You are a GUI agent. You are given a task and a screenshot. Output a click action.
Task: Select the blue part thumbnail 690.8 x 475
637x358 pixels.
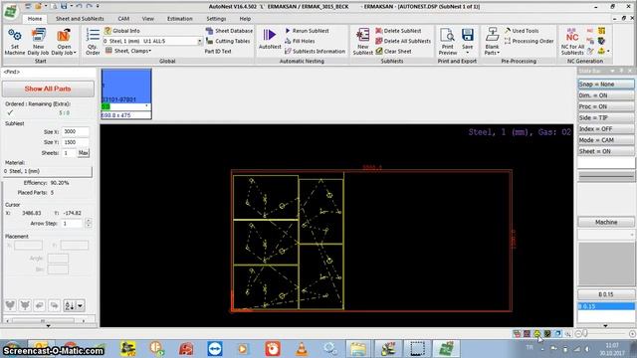pyautogui.click(x=126, y=93)
